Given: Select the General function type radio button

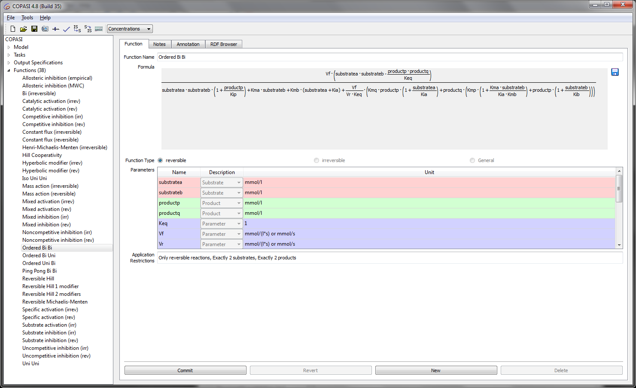Looking at the screenshot, I should coord(472,160).
